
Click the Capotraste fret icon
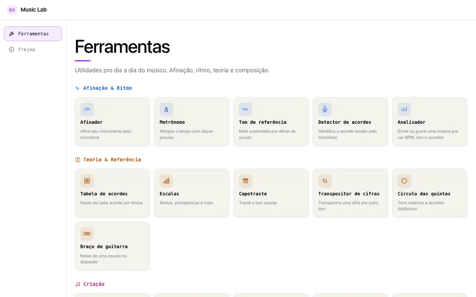pos(246,181)
